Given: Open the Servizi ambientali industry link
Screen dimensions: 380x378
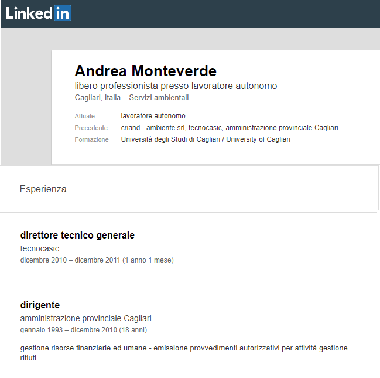Looking at the screenshot, I should coord(159,97).
